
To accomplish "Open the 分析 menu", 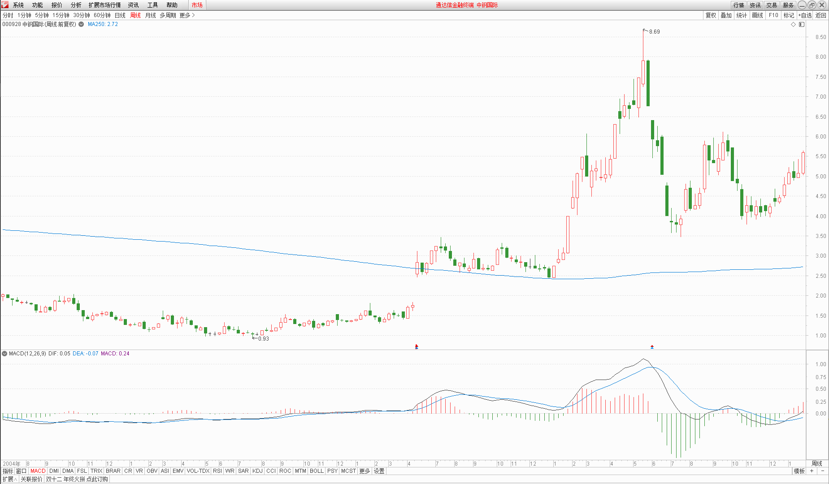I will pyautogui.click(x=76, y=5).
